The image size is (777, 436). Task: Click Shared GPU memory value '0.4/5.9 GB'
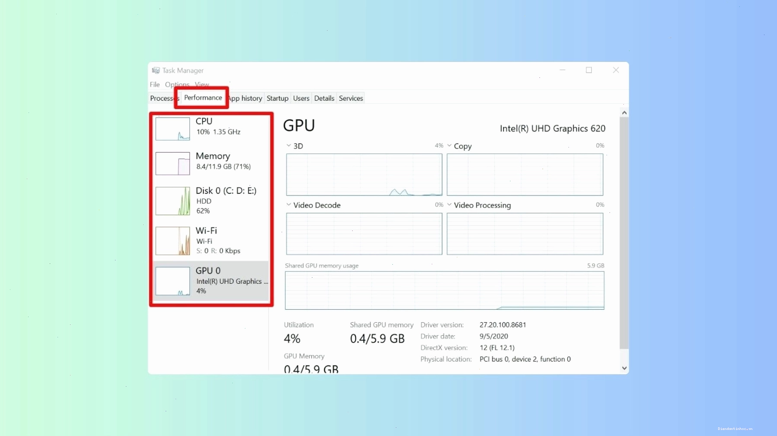tap(377, 339)
